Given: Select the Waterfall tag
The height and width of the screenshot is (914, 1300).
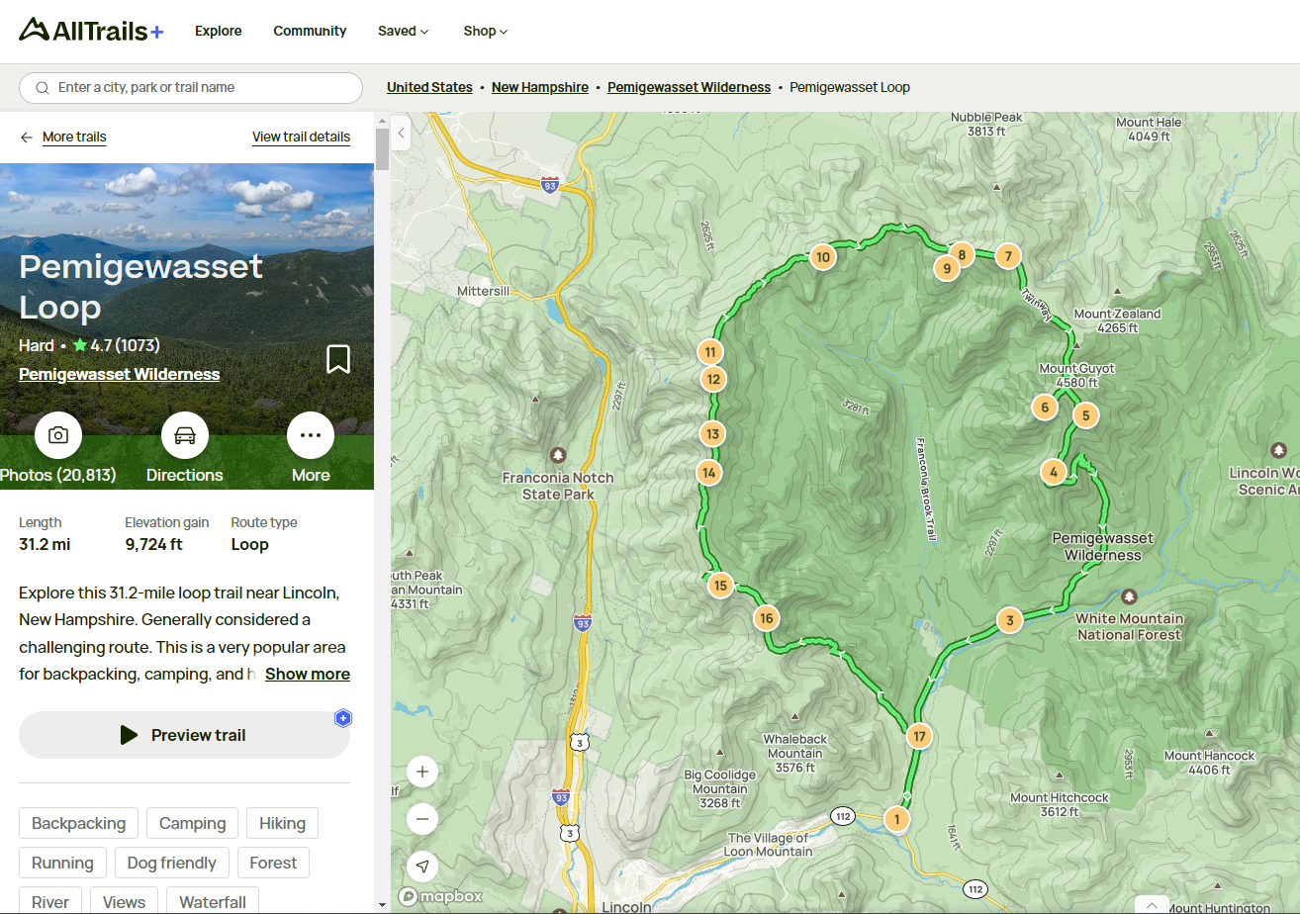Looking at the screenshot, I should (212, 901).
